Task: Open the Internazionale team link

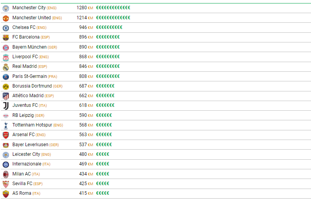Action: (x=27, y=164)
